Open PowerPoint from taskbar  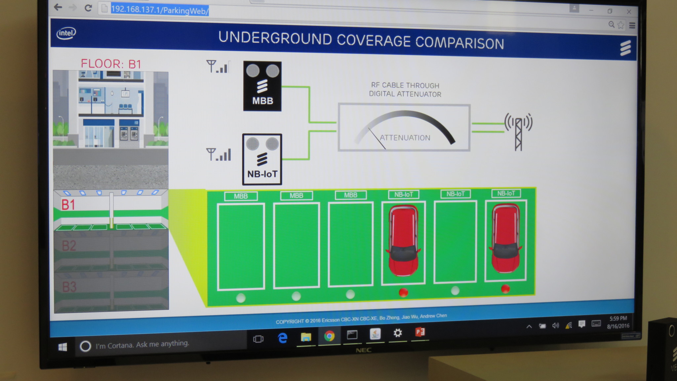pos(420,332)
